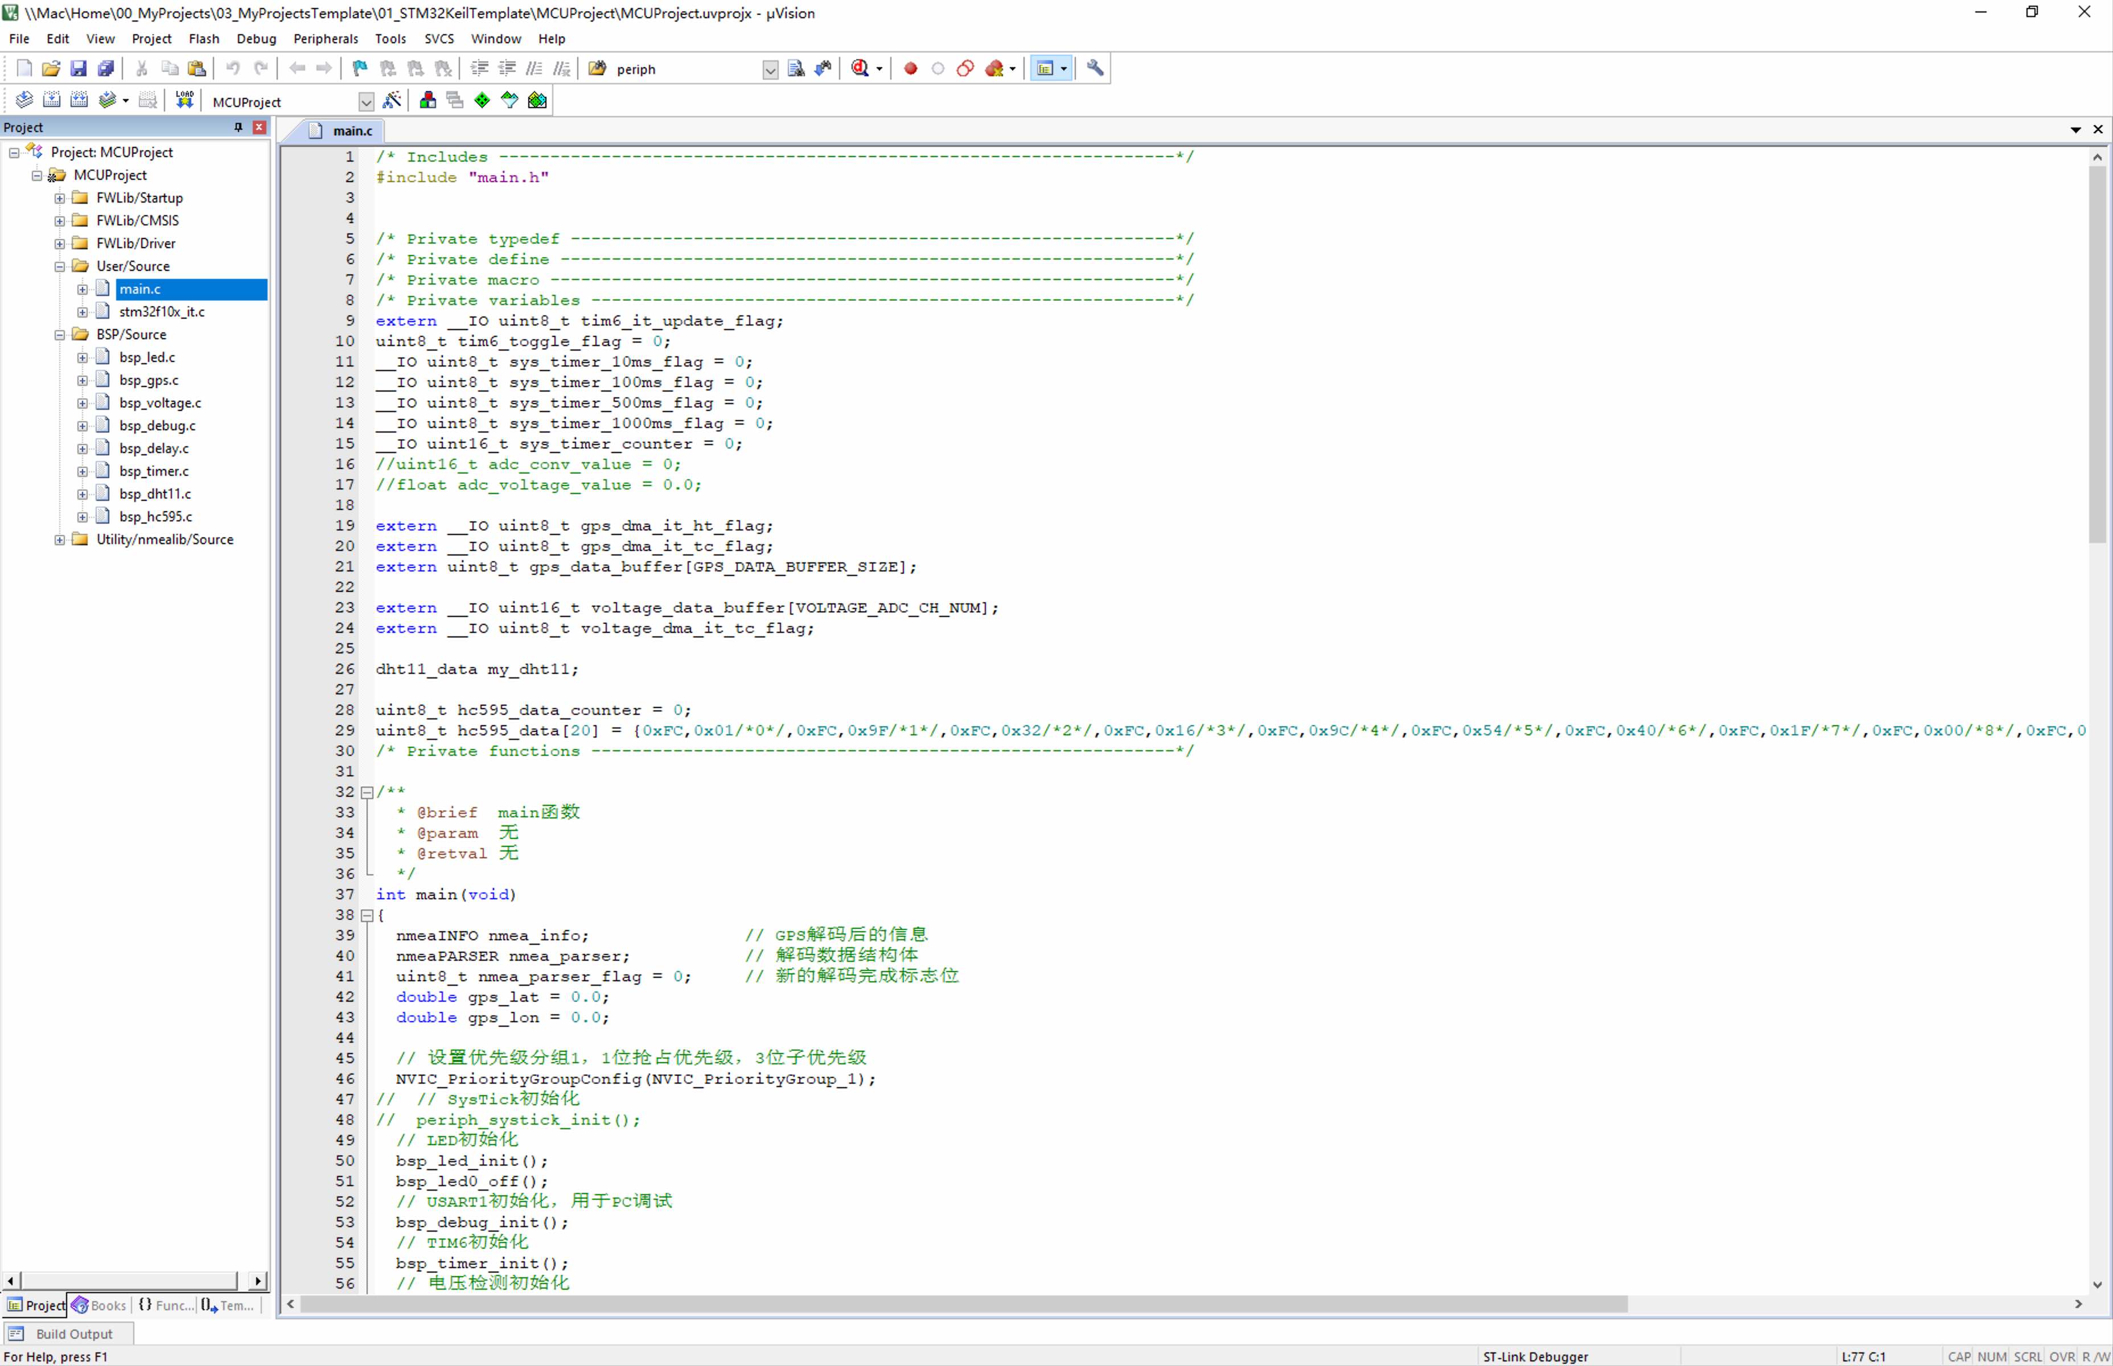This screenshot has height=1366, width=2113.
Task: Open Manage Project Items colored blocks icon
Action: (x=427, y=100)
